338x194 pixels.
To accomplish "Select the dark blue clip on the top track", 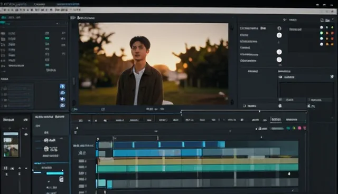I will click(169, 144).
